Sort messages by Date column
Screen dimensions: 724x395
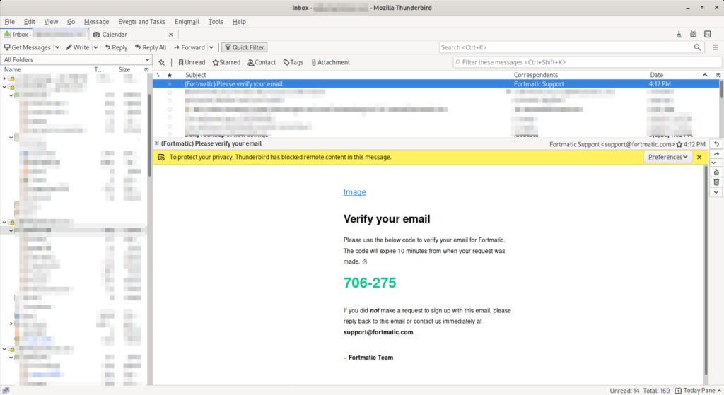657,75
